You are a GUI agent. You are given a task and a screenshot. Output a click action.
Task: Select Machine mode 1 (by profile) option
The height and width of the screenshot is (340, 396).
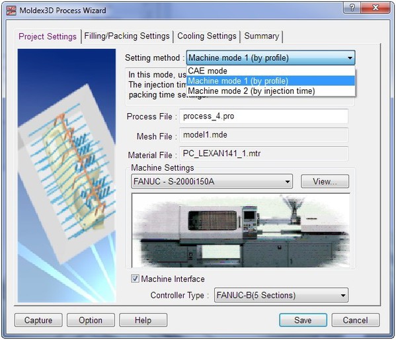click(271, 81)
